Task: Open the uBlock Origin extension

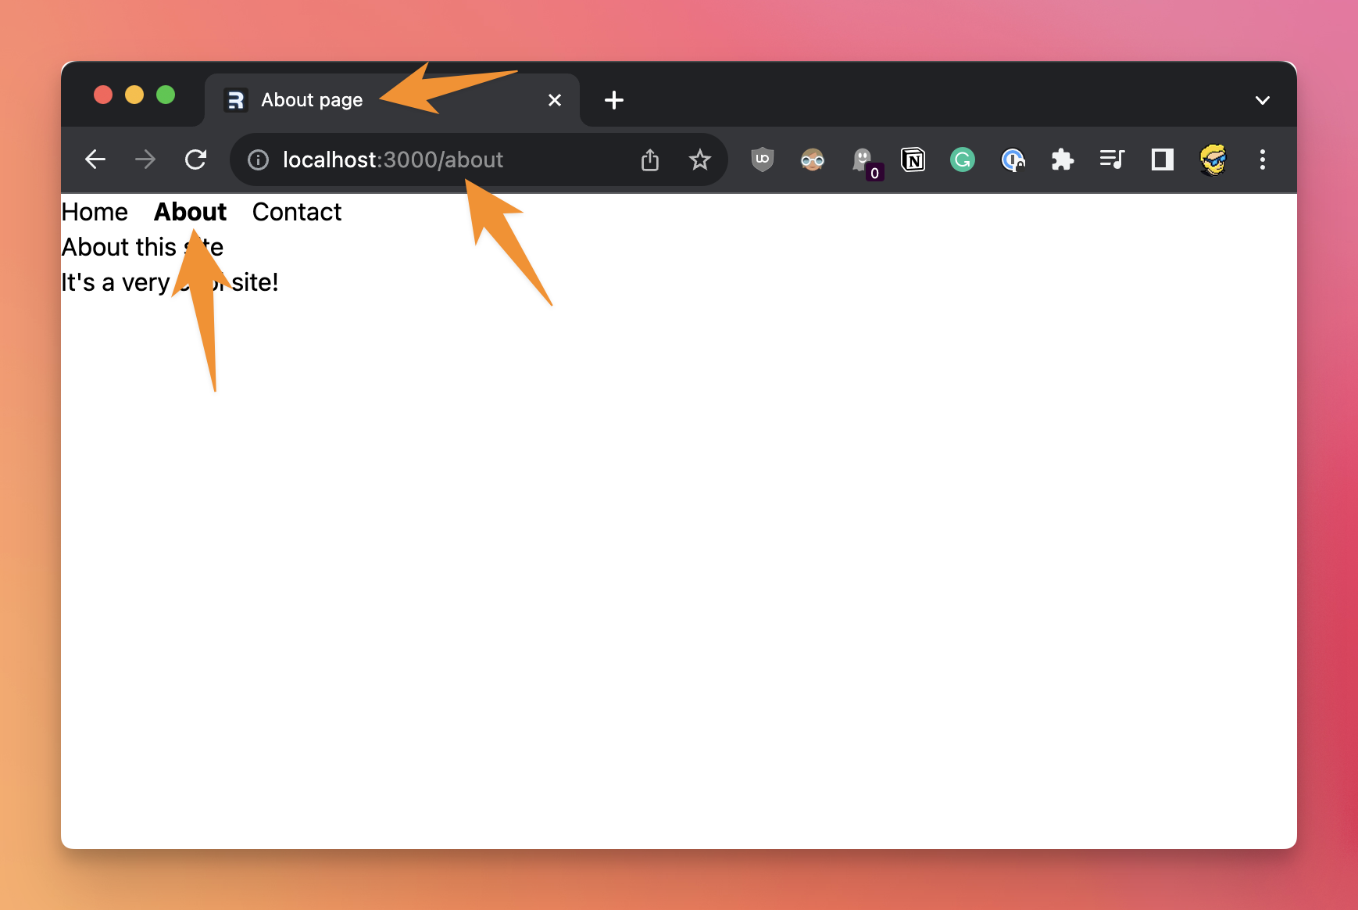Action: (762, 159)
